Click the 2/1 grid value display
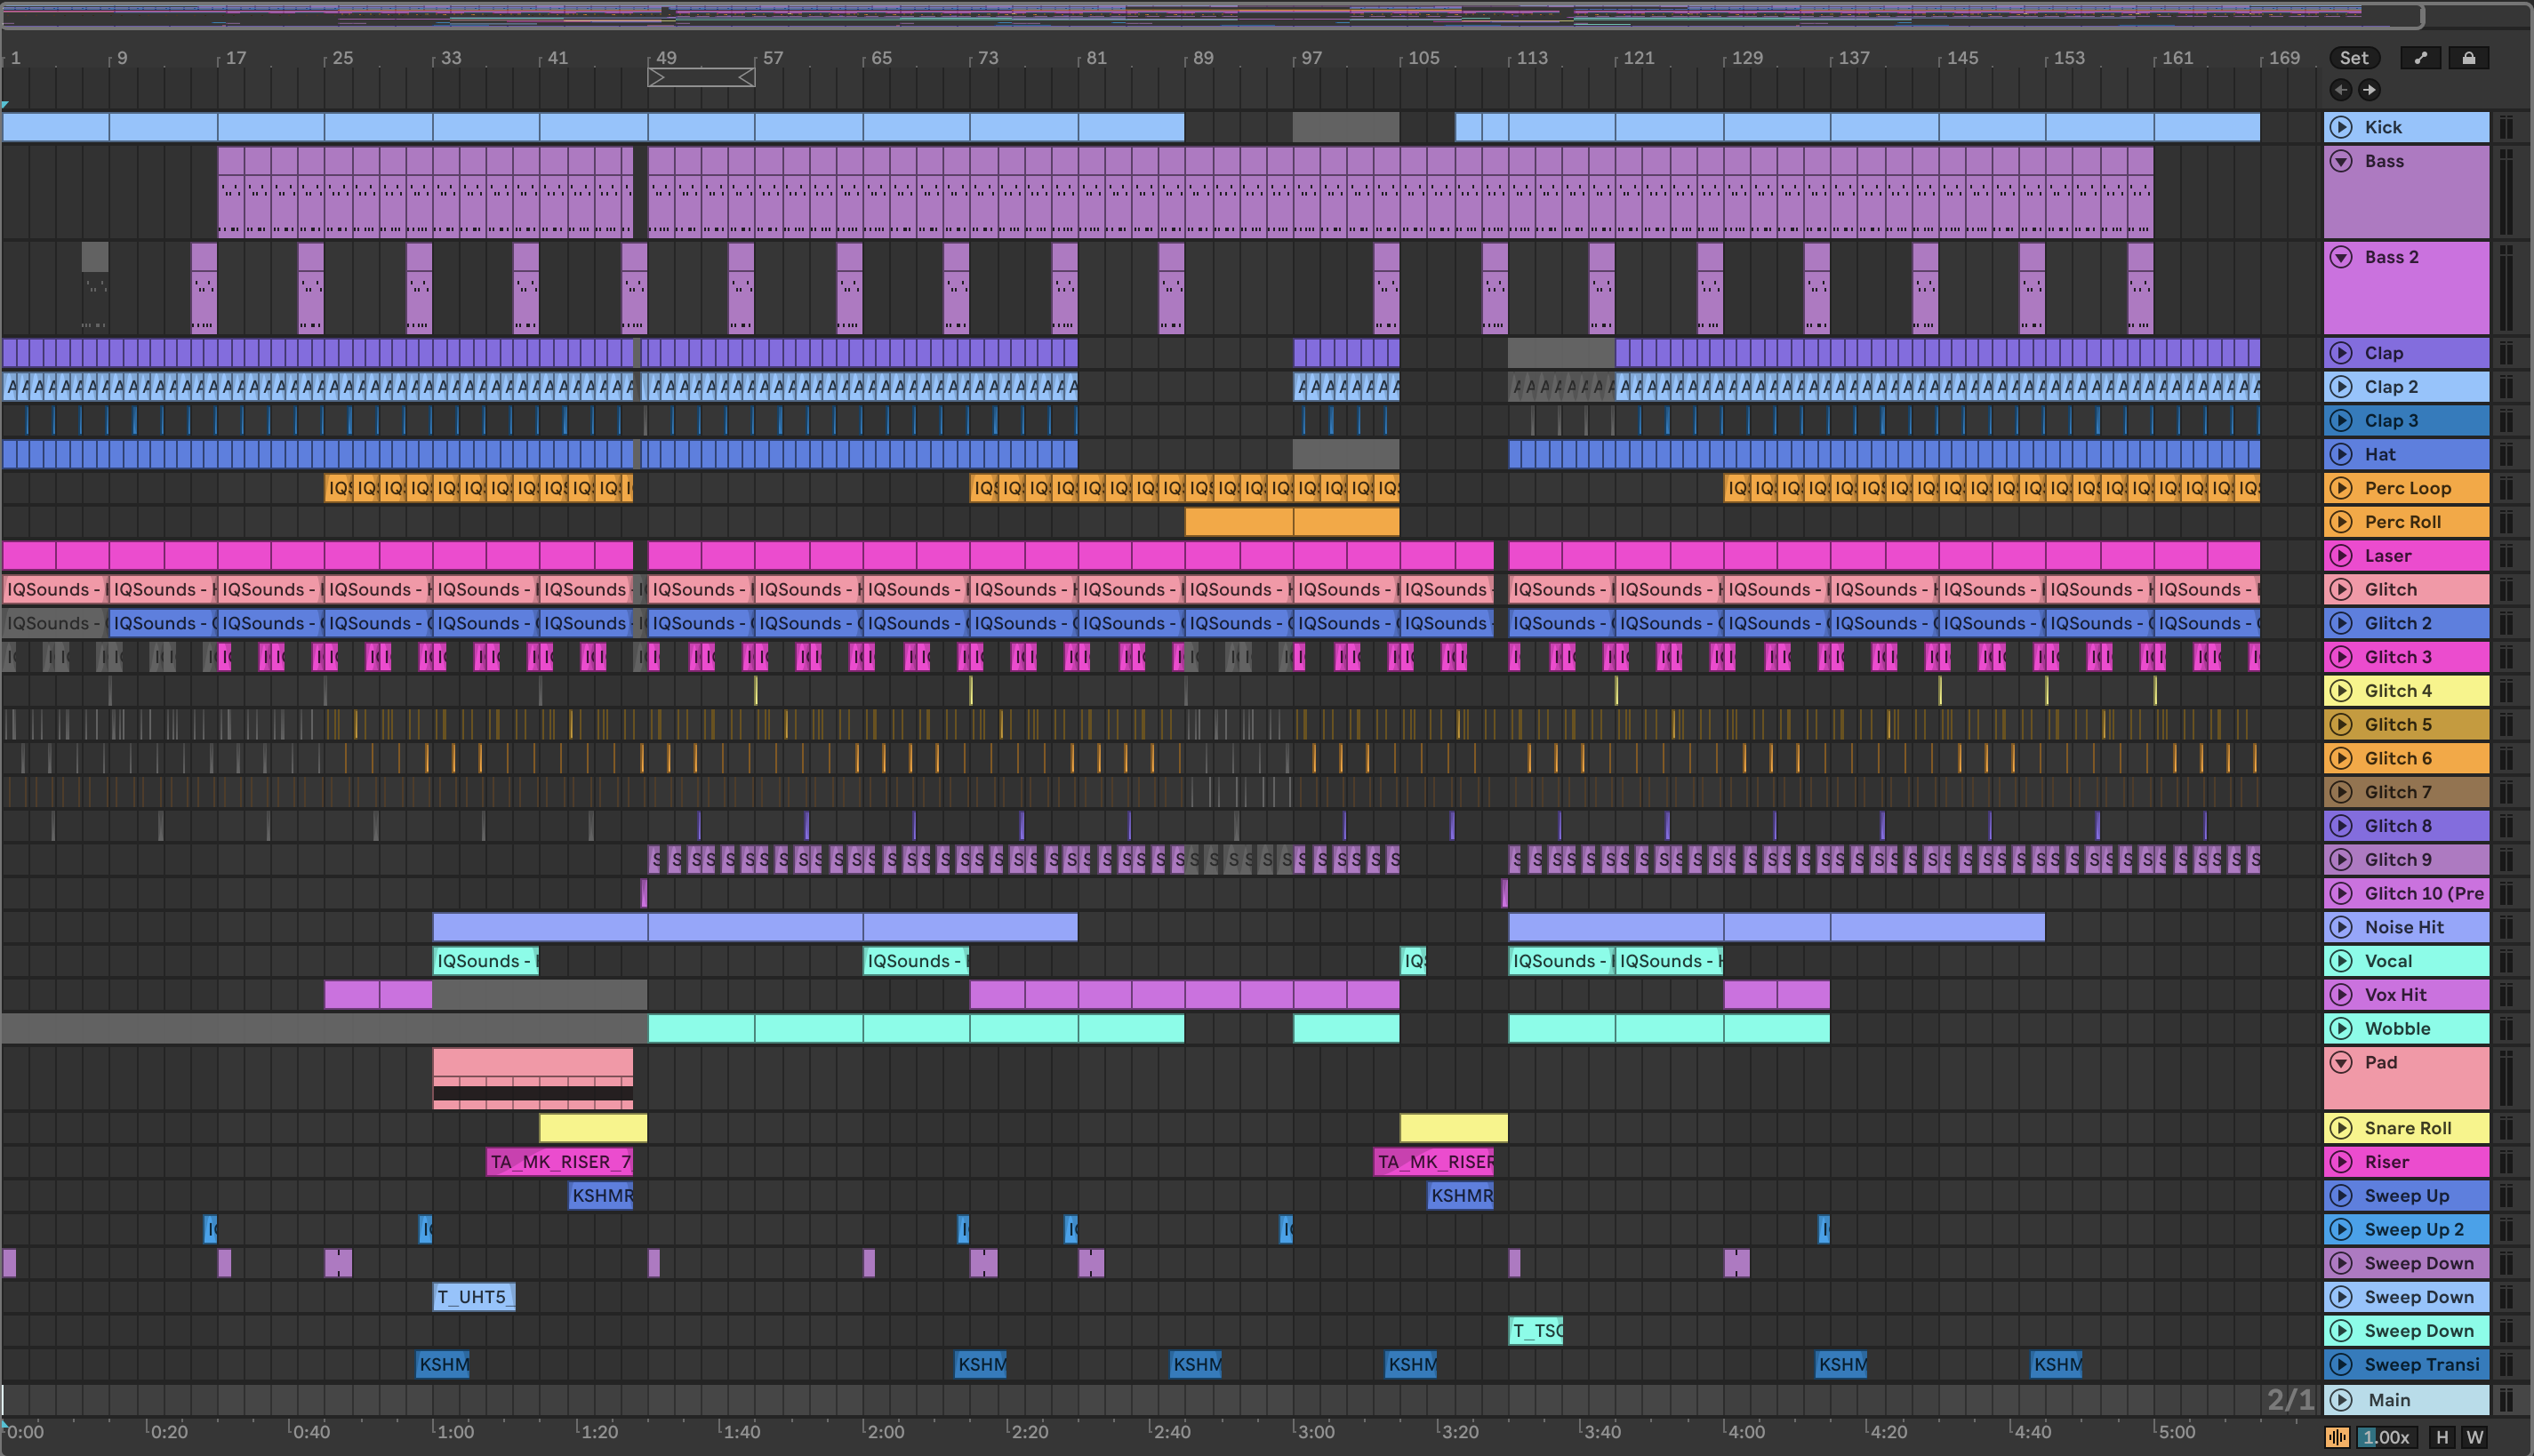 (2290, 1400)
